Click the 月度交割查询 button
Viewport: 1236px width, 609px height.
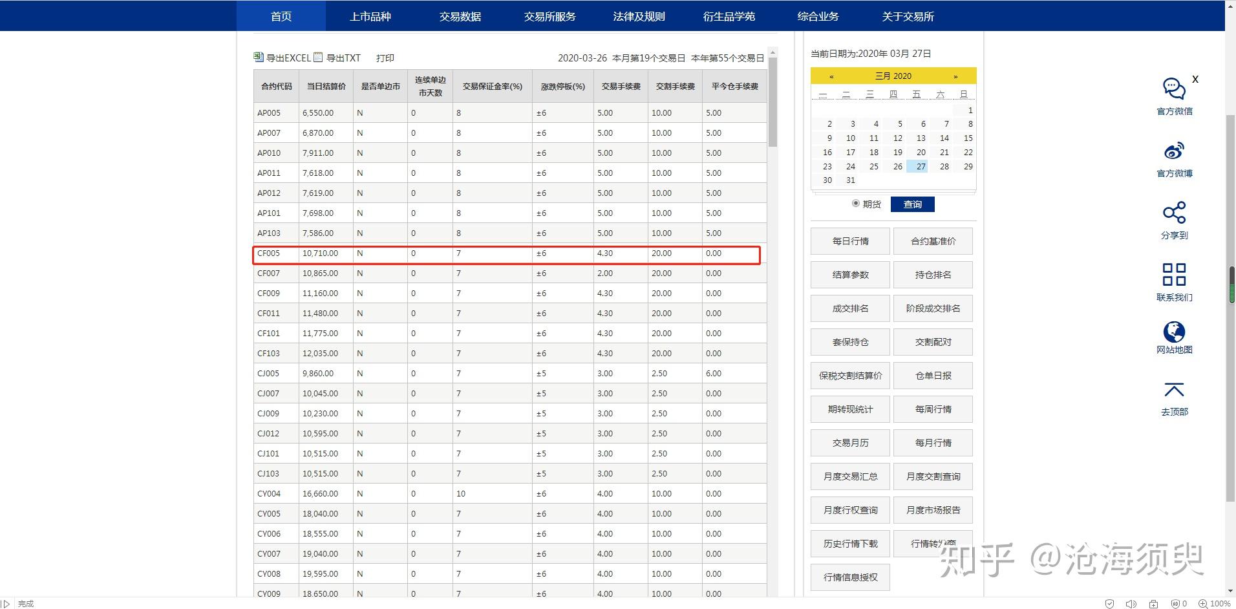tap(933, 476)
